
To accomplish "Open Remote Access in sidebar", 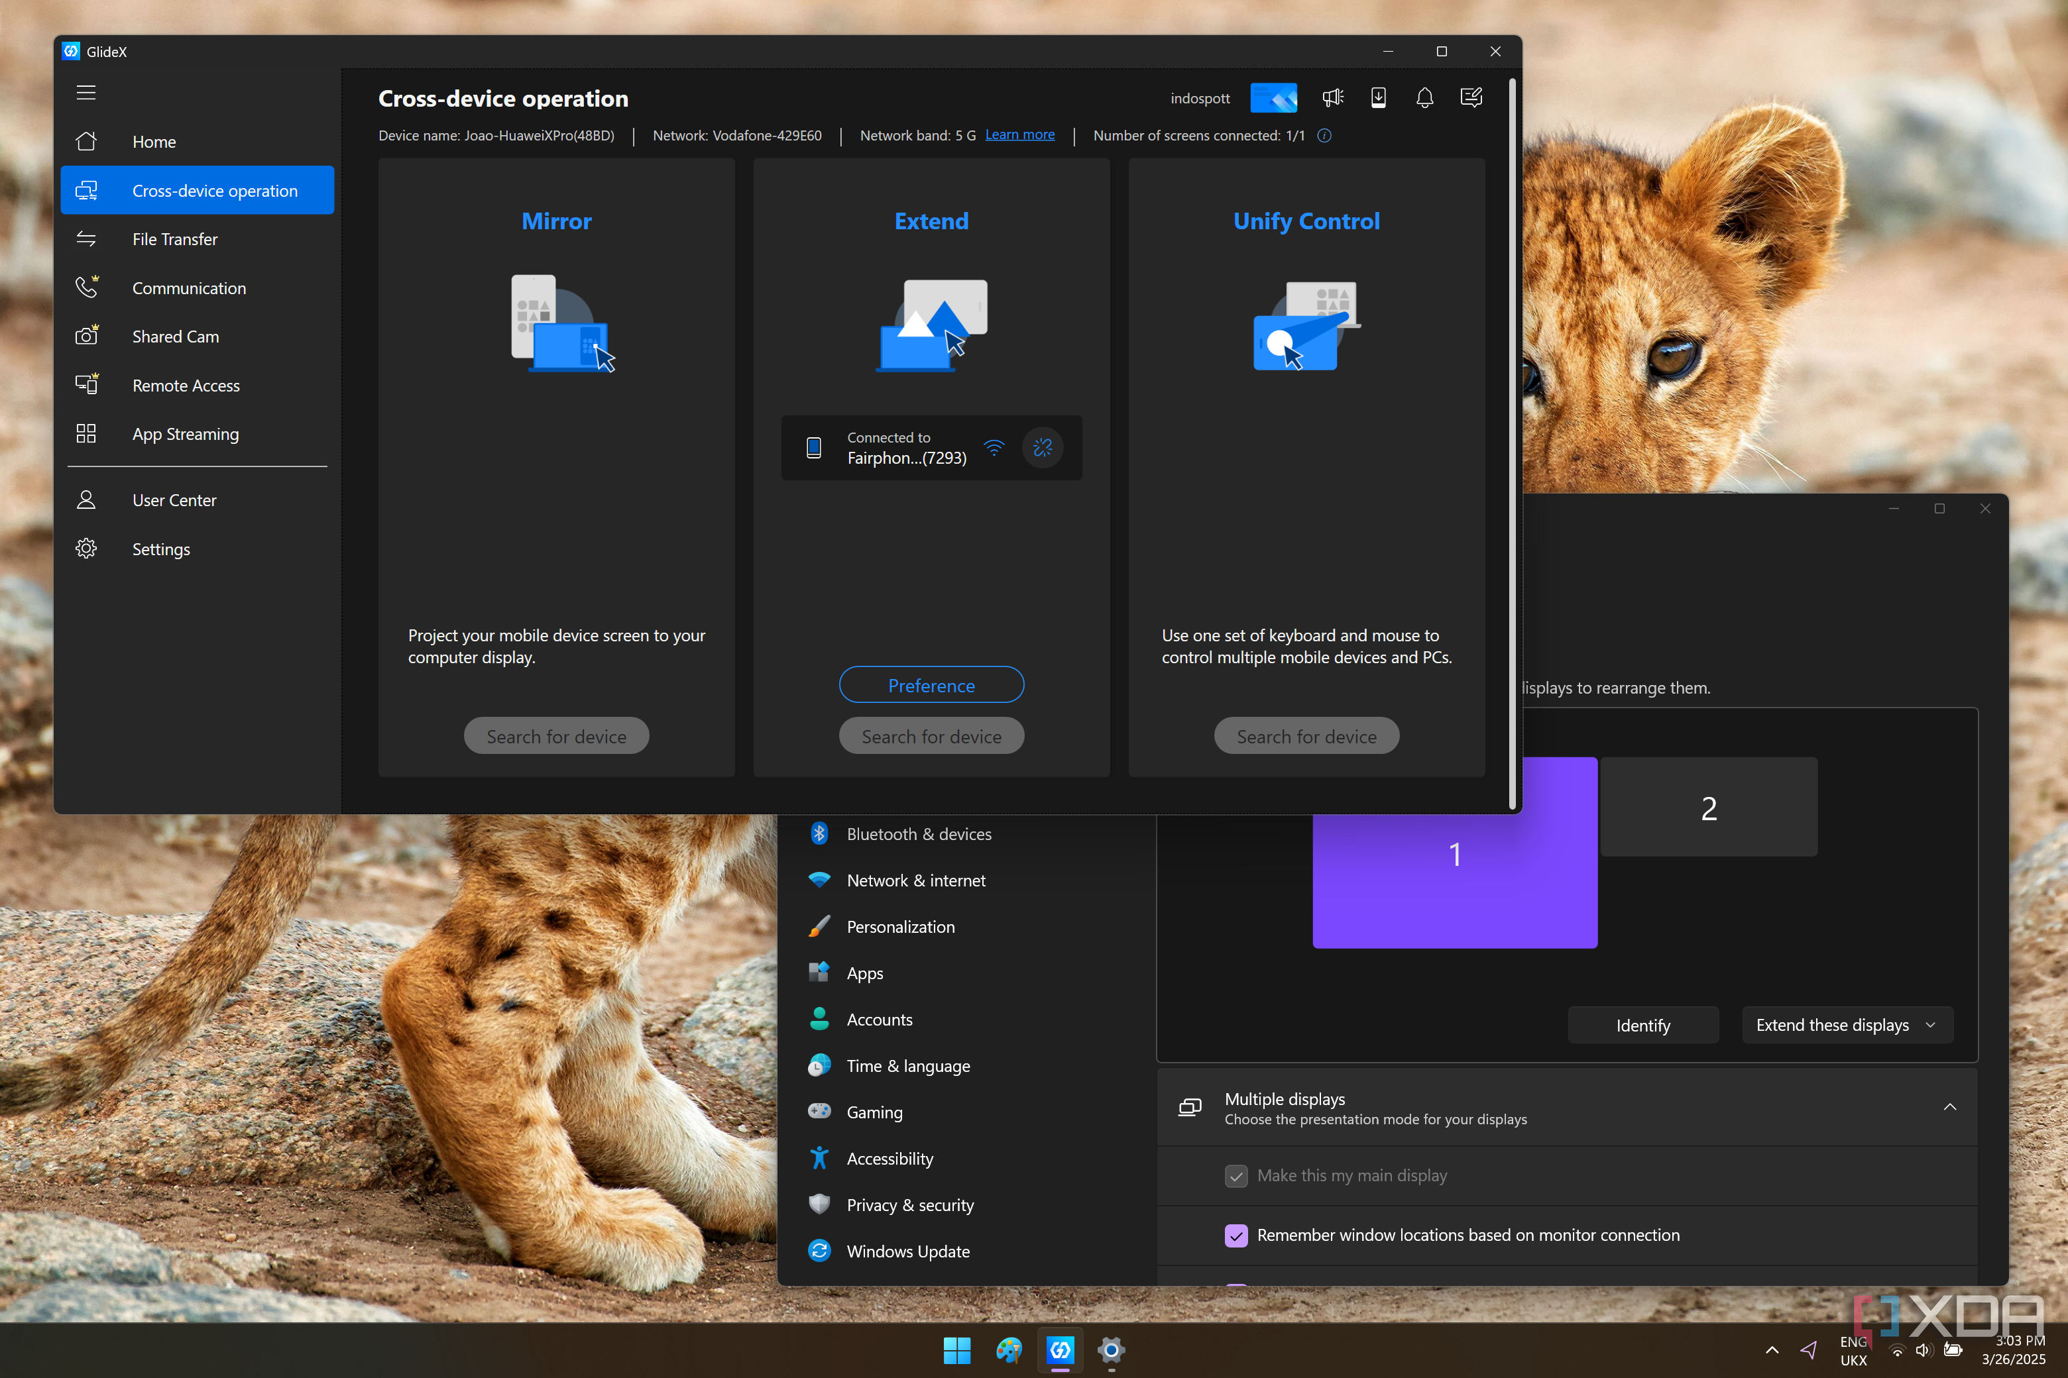I will pos(186,386).
